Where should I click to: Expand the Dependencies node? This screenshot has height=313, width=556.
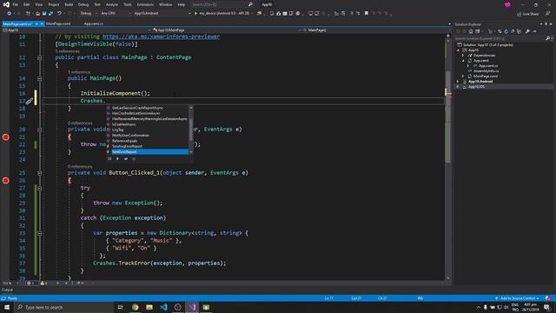tap(463, 56)
